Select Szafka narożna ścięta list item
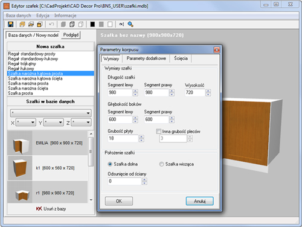The height and width of the screenshot is (227, 302). click(51, 88)
